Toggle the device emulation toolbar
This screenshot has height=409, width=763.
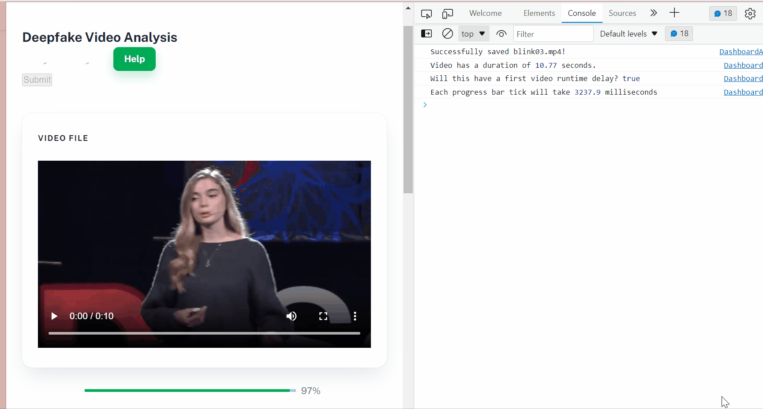tap(447, 13)
